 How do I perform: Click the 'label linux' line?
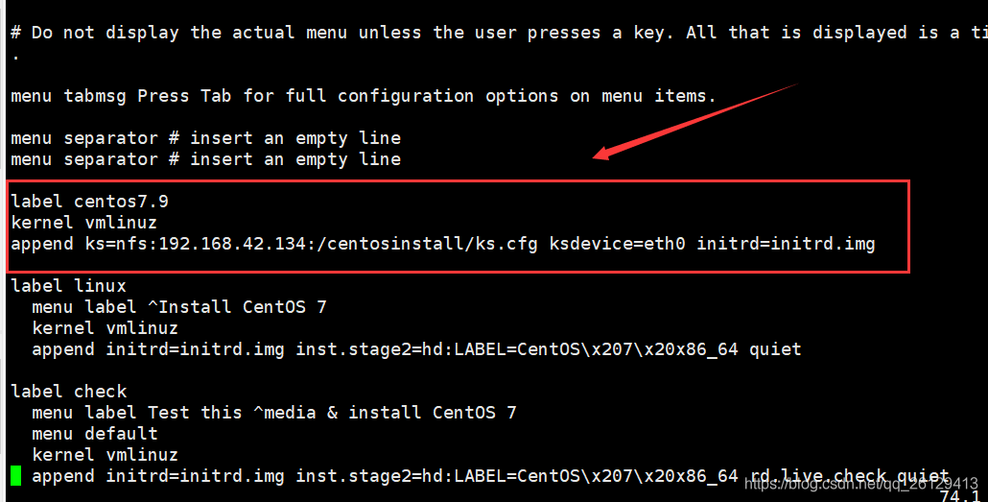(69, 286)
